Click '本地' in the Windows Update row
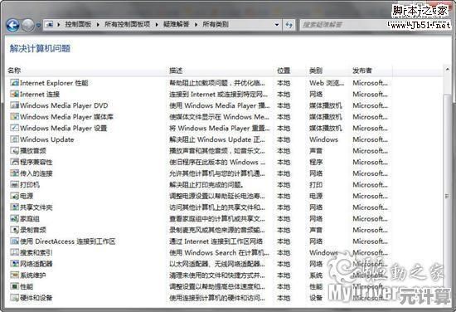 click(x=284, y=139)
